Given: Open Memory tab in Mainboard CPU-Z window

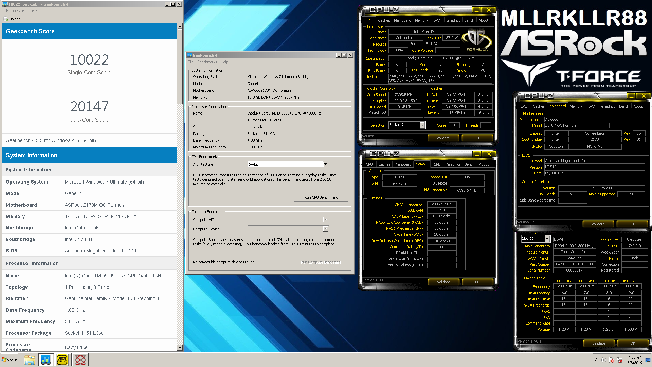Looking at the screenshot, I should (576, 106).
